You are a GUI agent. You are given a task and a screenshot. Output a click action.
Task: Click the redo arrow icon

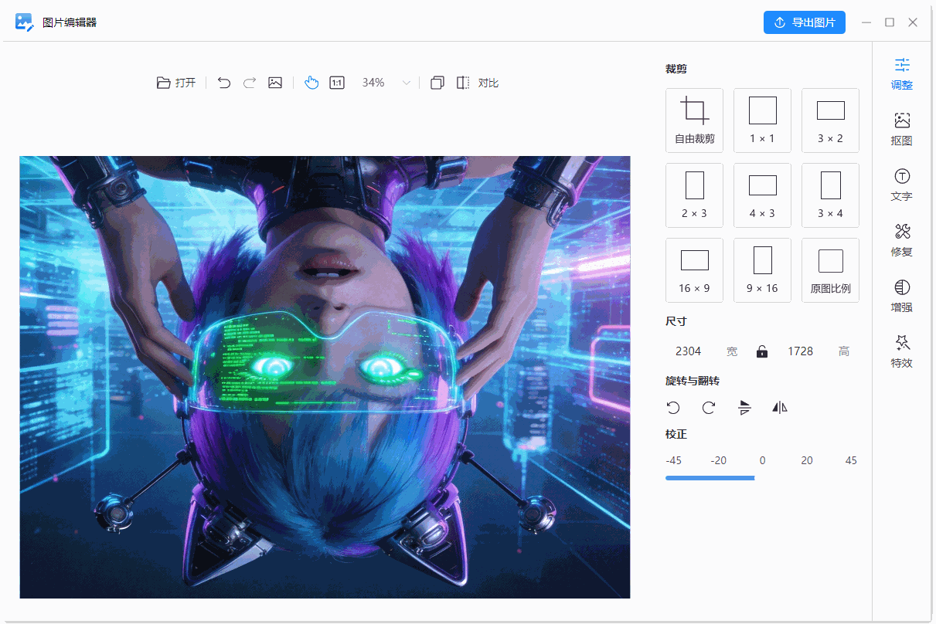pos(250,83)
